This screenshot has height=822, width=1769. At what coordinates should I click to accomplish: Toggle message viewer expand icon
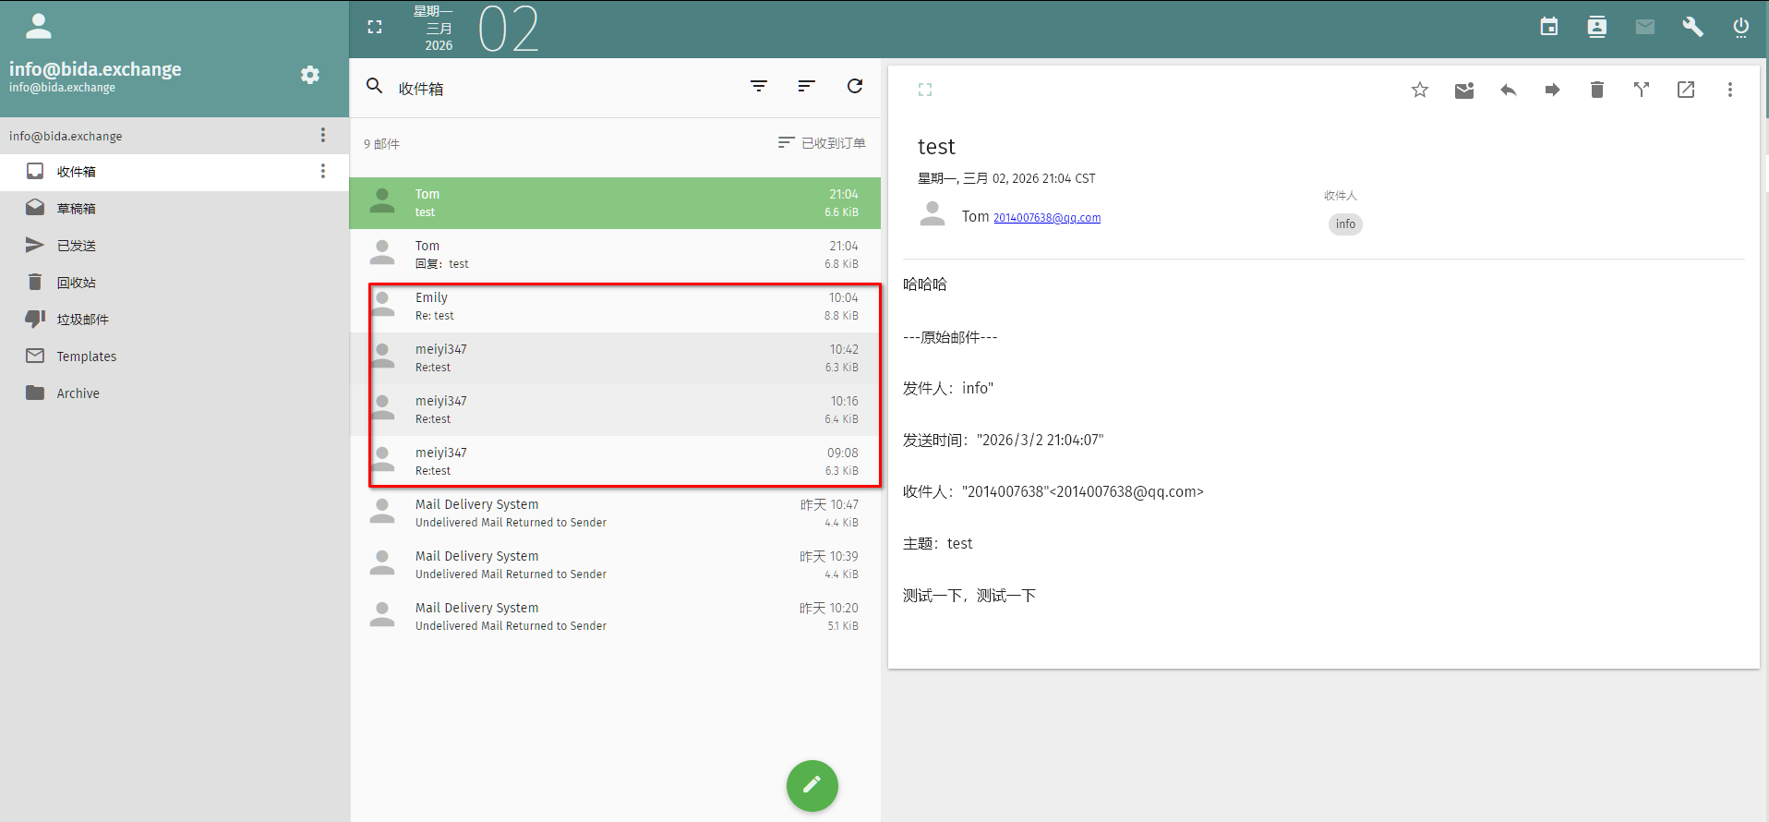[925, 90]
